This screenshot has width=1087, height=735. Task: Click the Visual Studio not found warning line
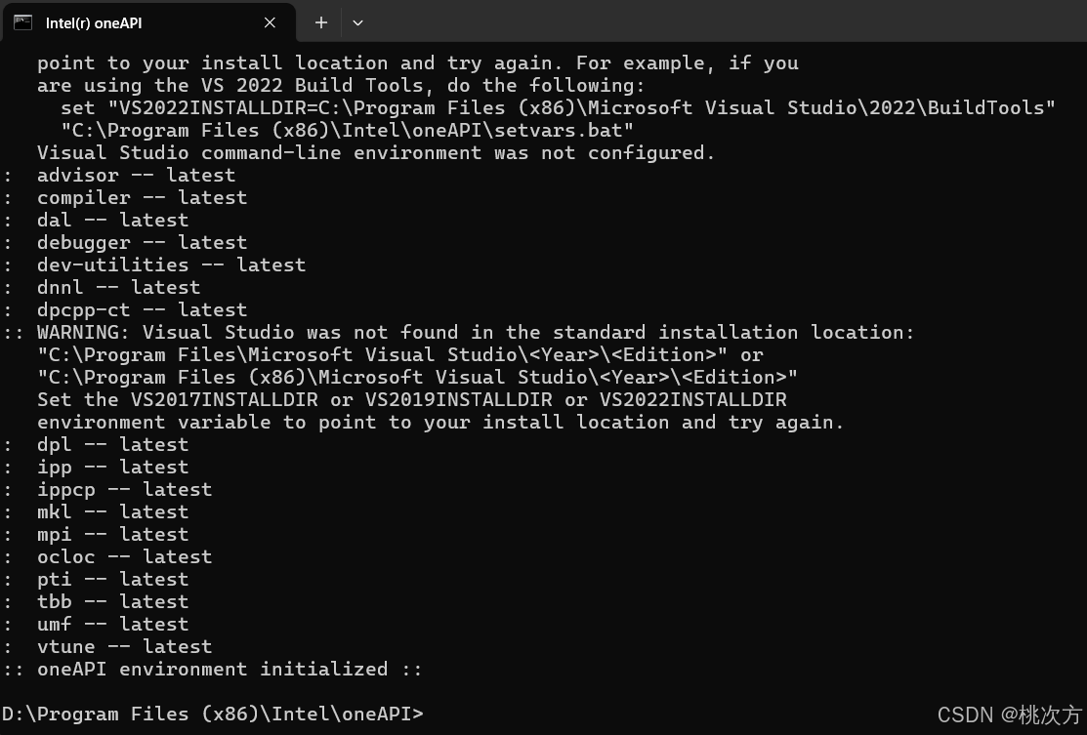tap(475, 332)
